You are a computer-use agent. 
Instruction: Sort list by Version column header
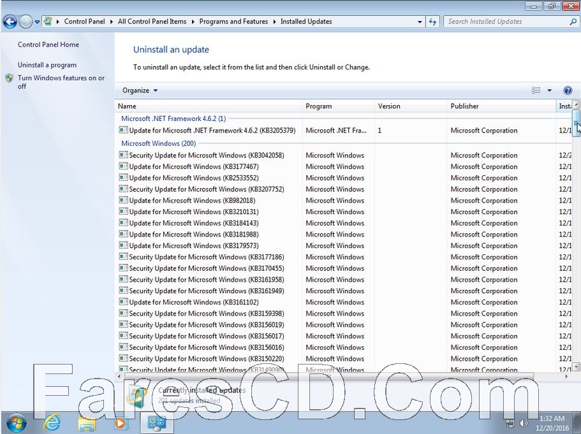[x=411, y=106]
